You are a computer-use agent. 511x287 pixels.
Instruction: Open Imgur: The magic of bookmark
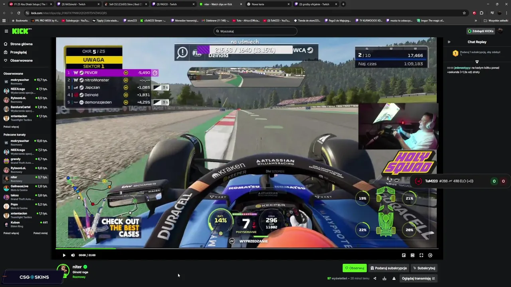click(x=430, y=20)
